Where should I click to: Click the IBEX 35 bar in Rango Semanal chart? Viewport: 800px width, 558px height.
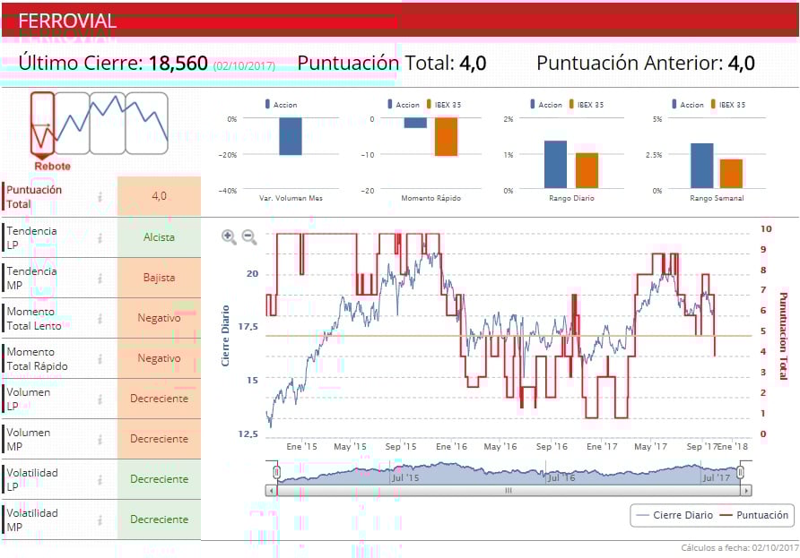pos(731,174)
